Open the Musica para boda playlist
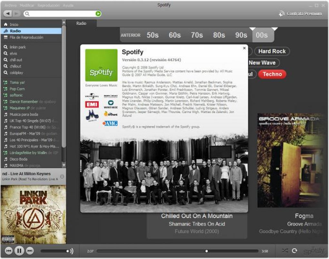The width and height of the screenshot is (329, 259). [31, 114]
